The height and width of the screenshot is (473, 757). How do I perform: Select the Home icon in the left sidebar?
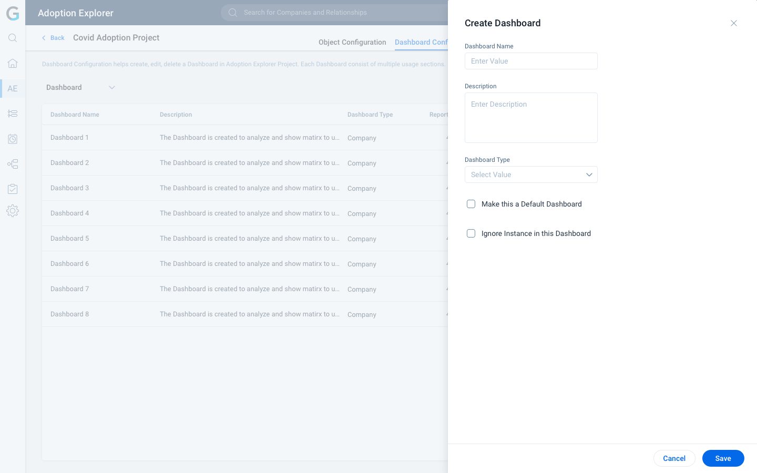click(x=13, y=63)
